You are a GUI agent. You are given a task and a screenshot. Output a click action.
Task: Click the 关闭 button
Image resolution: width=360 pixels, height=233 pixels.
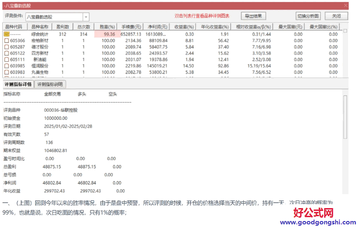click(337, 16)
